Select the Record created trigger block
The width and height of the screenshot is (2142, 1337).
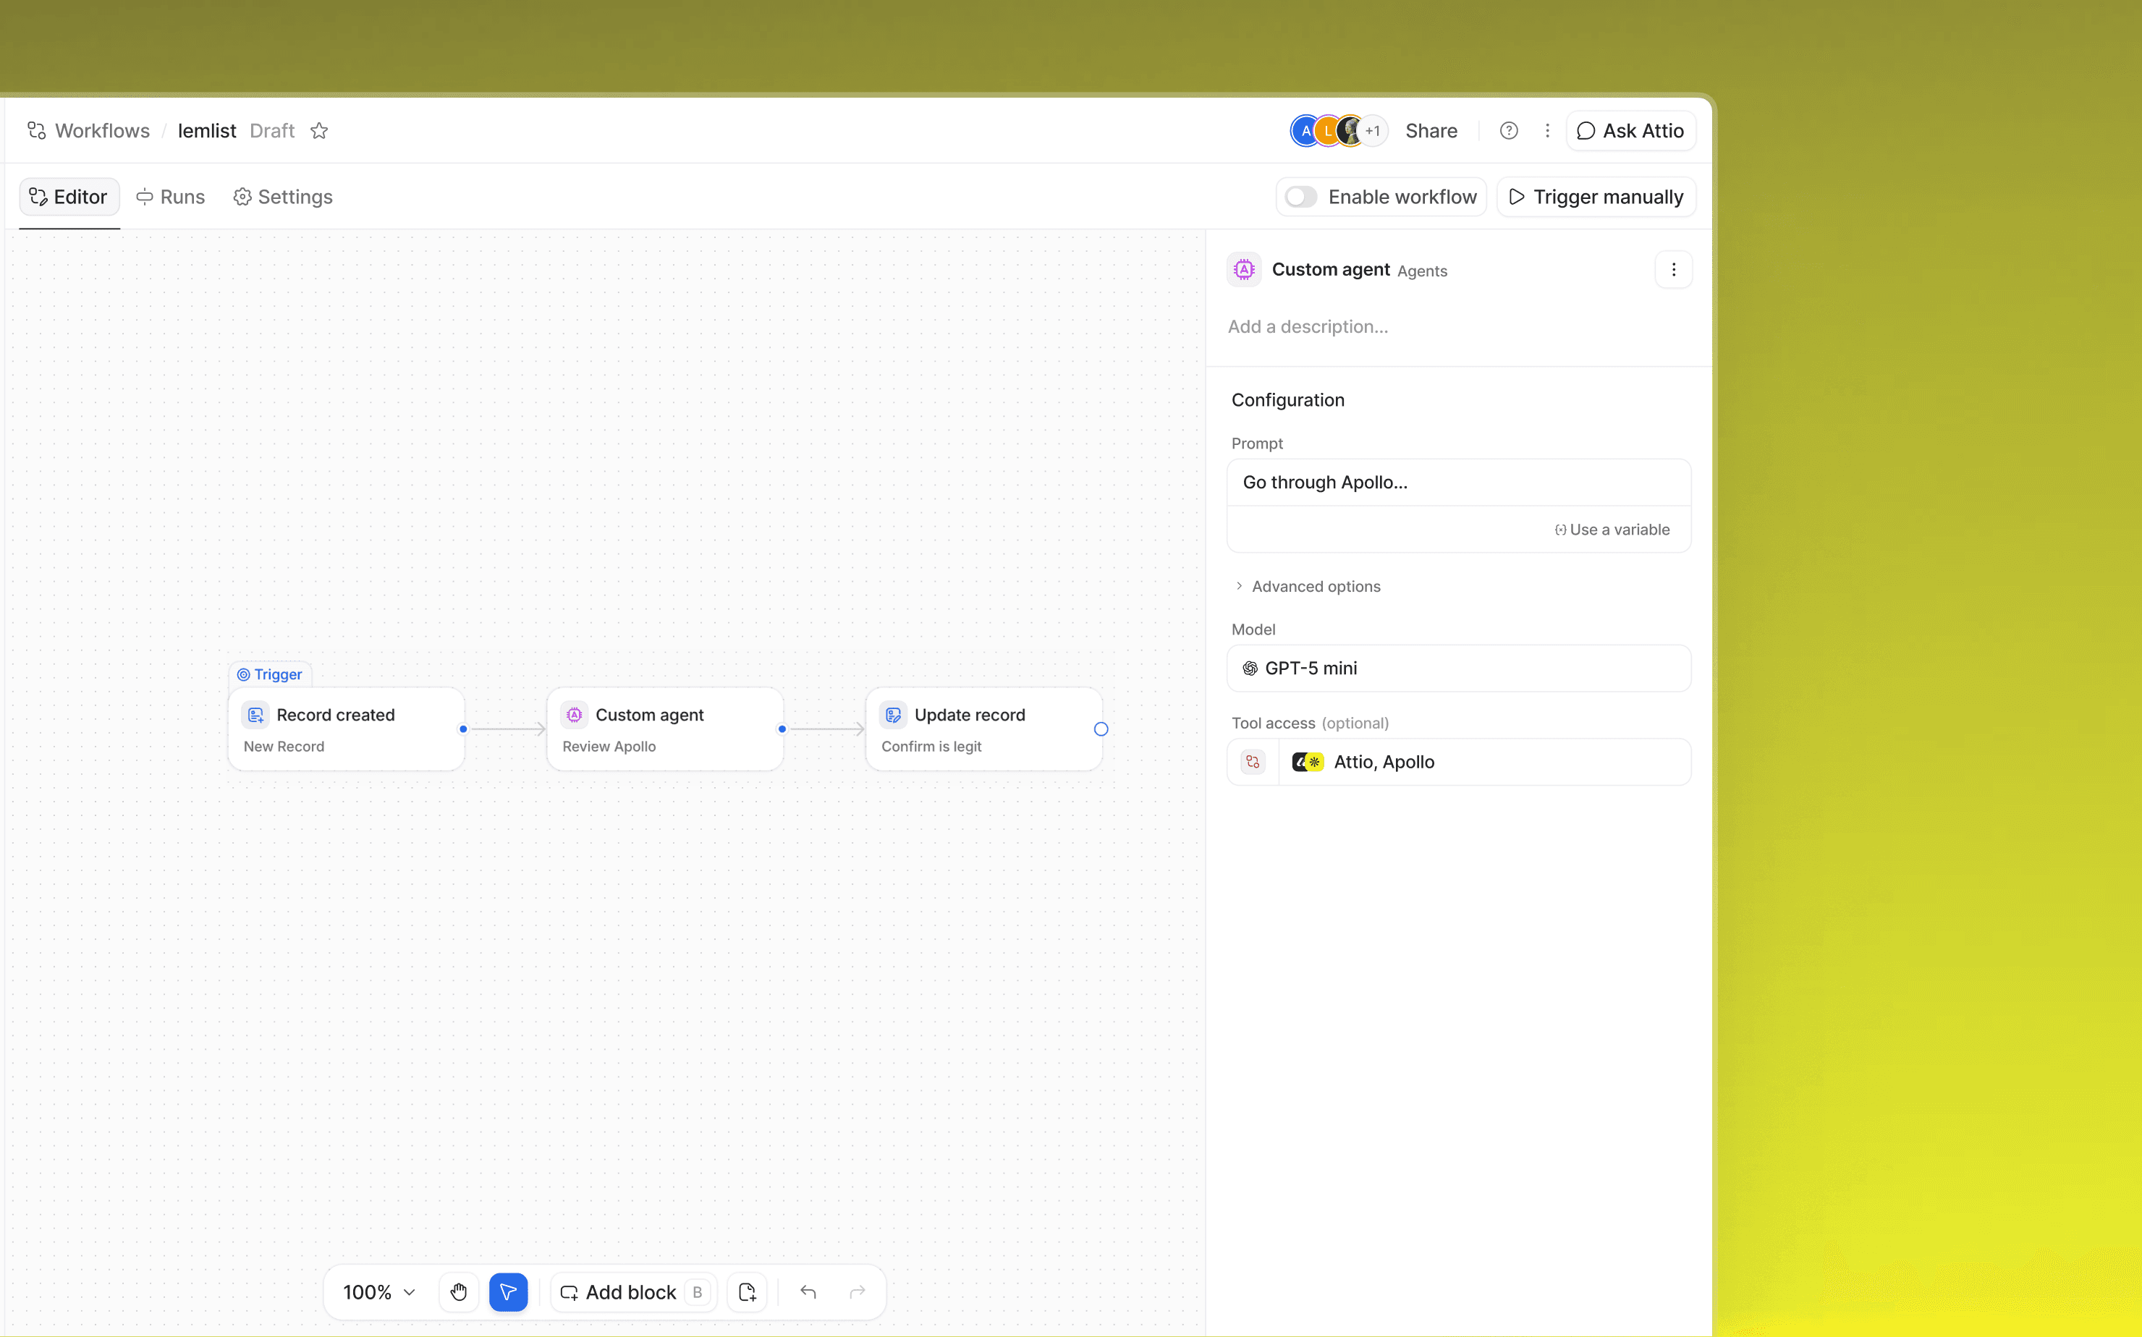pyautogui.click(x=346, y=729)
